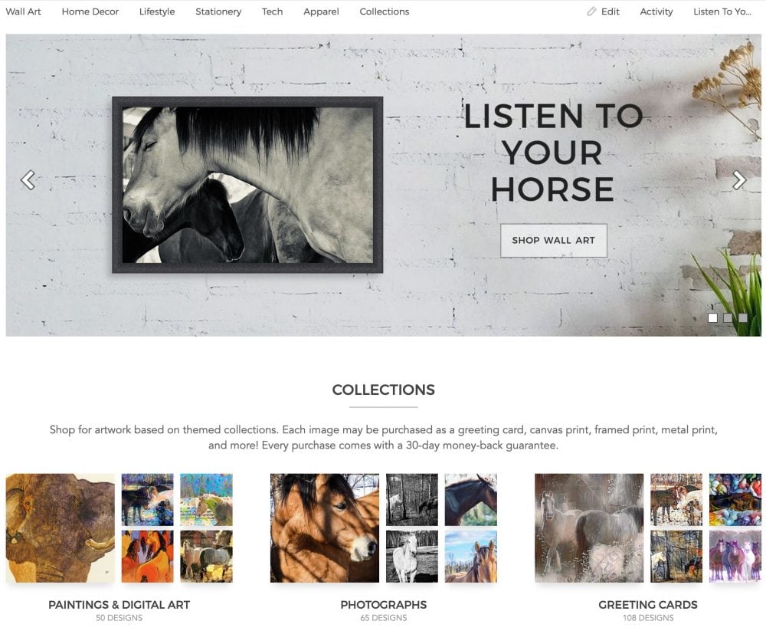Open the Apparel menu
This screenshot has width=766, height=631.
point(321,12)
